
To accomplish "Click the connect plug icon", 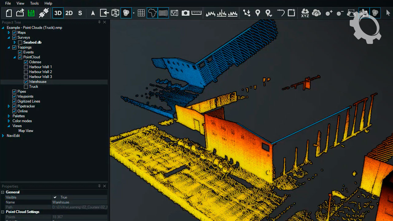I will tap(44, 13).
